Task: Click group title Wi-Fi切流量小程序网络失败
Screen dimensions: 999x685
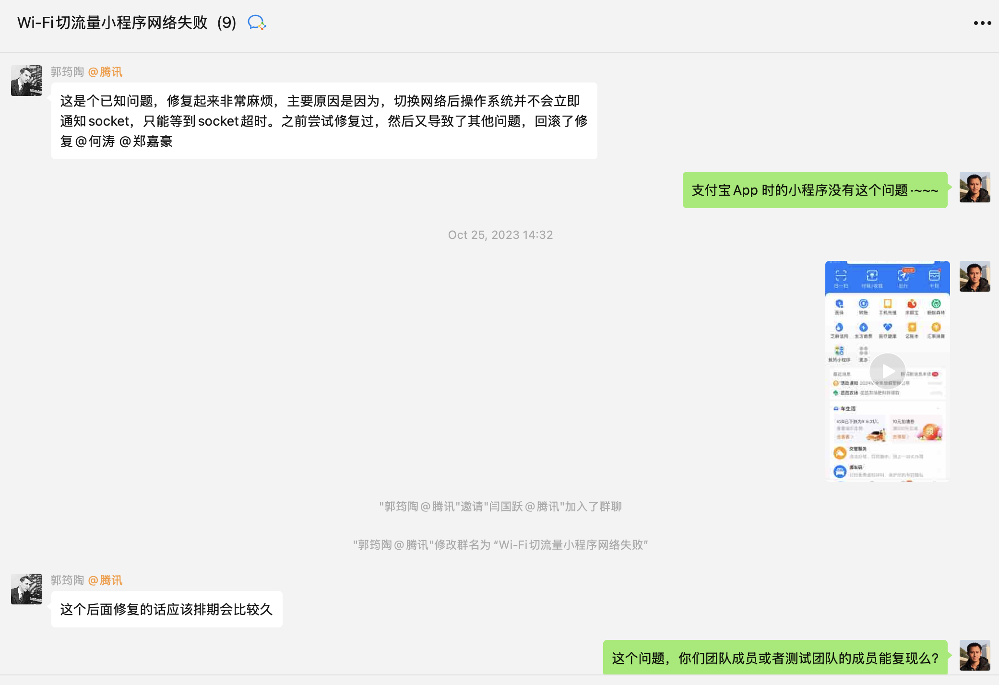Action: point(112,23)
